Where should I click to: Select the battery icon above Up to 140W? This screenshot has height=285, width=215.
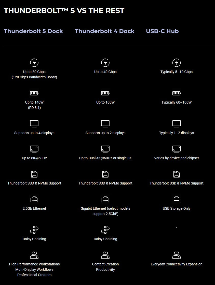[34, 93]
